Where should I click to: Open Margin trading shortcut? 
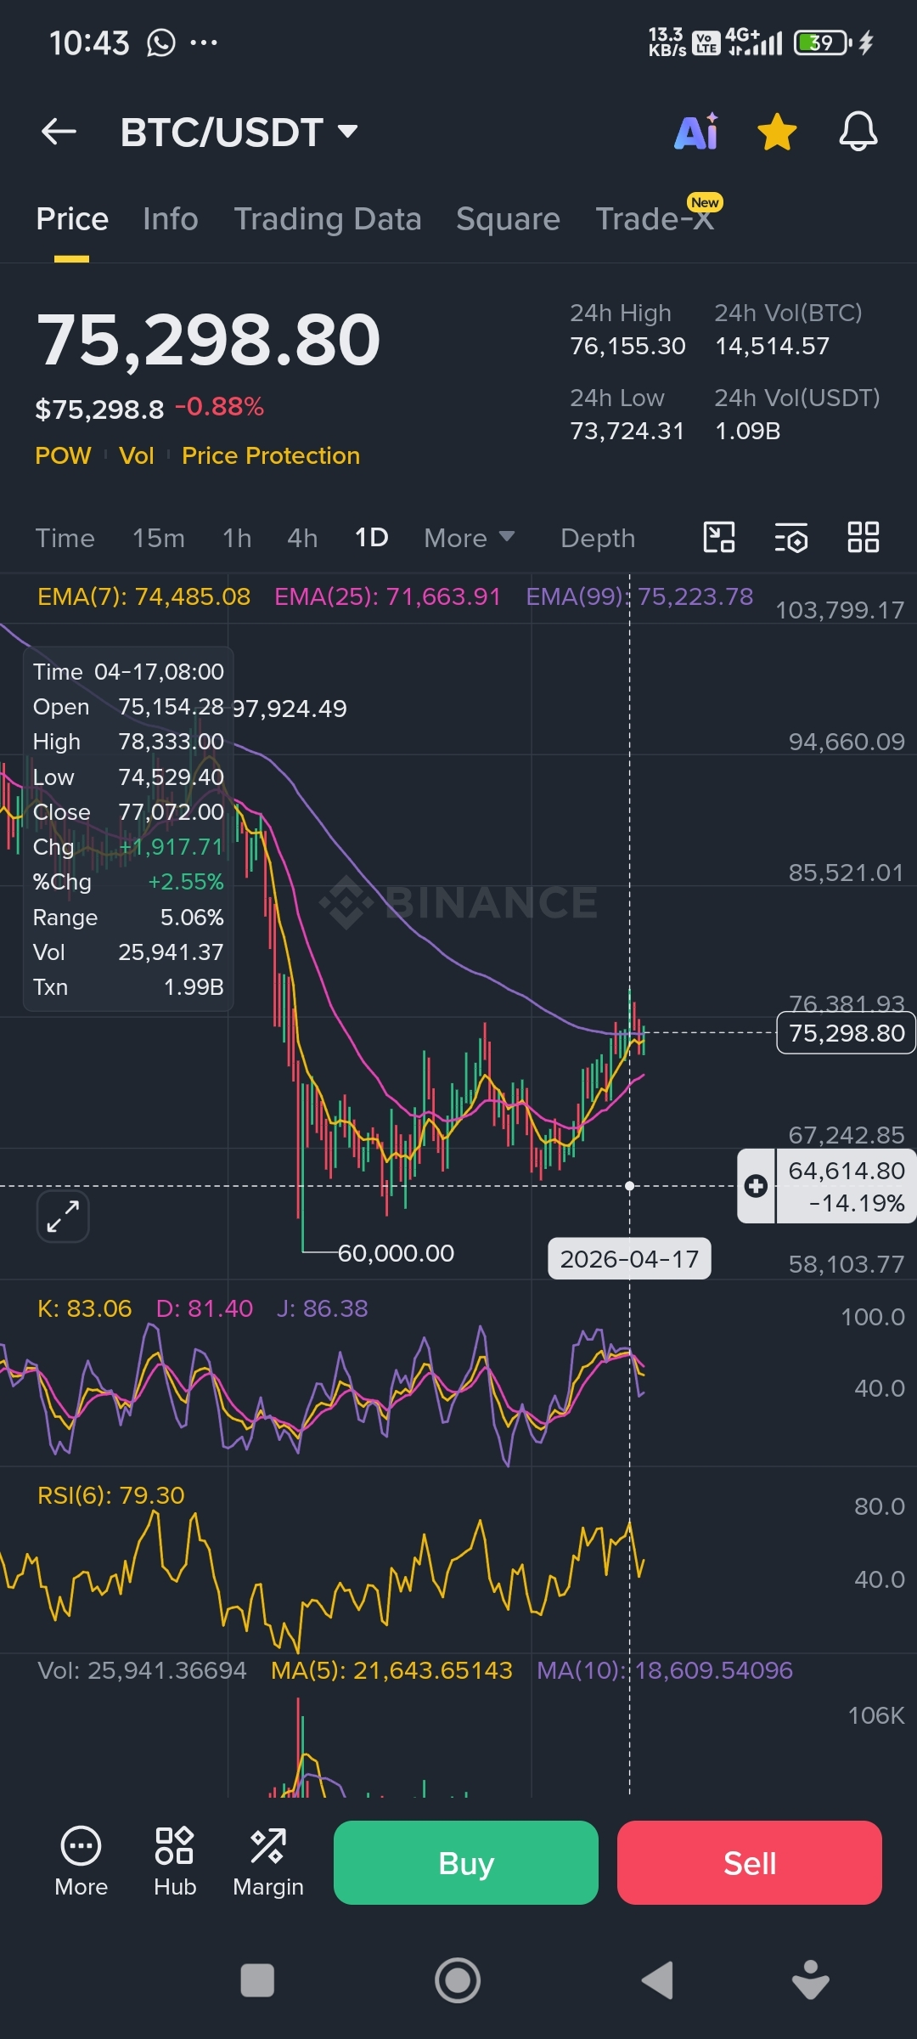(x=268, y=1862)
